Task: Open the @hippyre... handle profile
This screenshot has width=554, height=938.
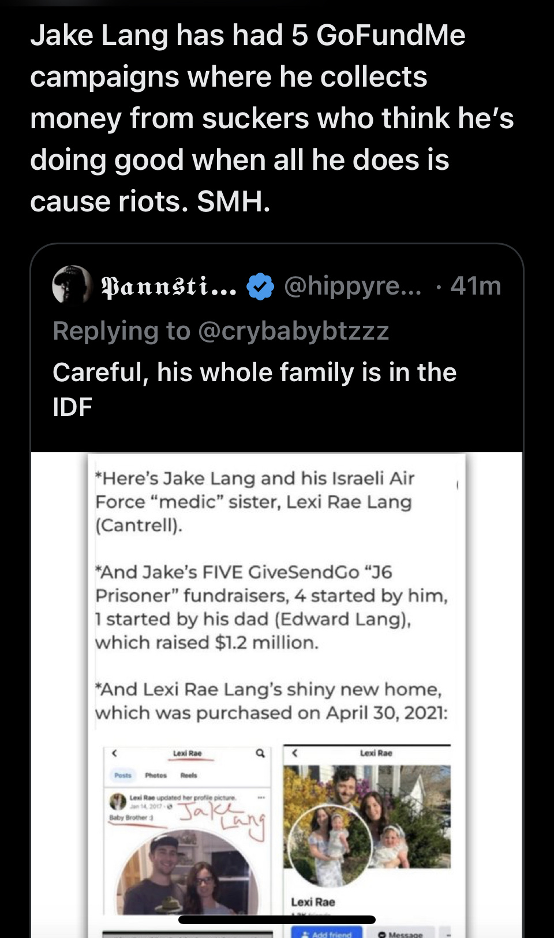Action: point(353,286)
